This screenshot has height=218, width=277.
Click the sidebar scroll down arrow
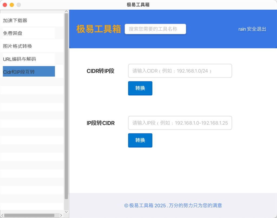(x=66, y=212)
